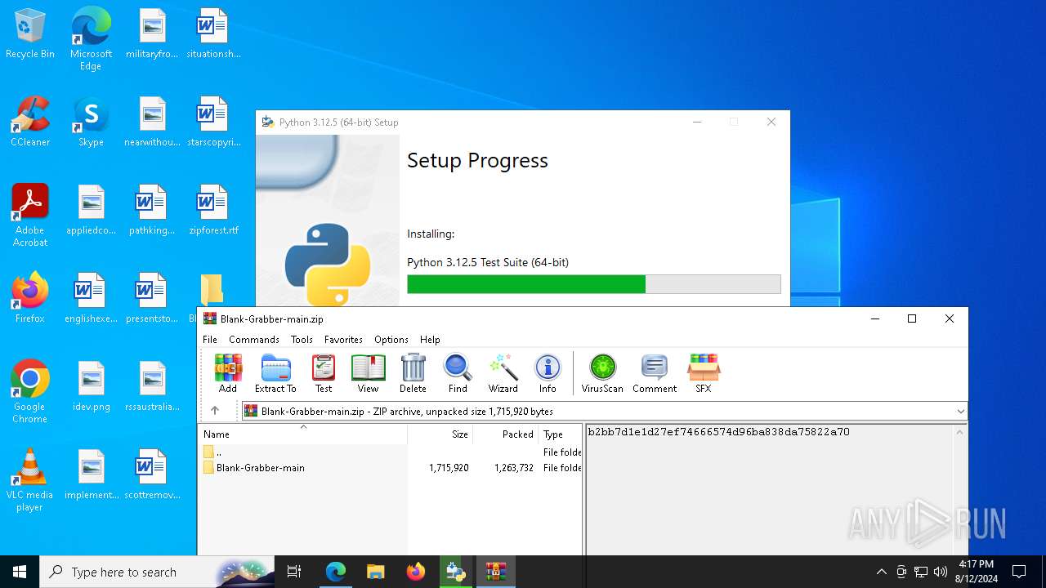The height and width of the screenshot is (588, 1046).
Task: Open the Favorites menu
Action: click(x=343, y=340)
